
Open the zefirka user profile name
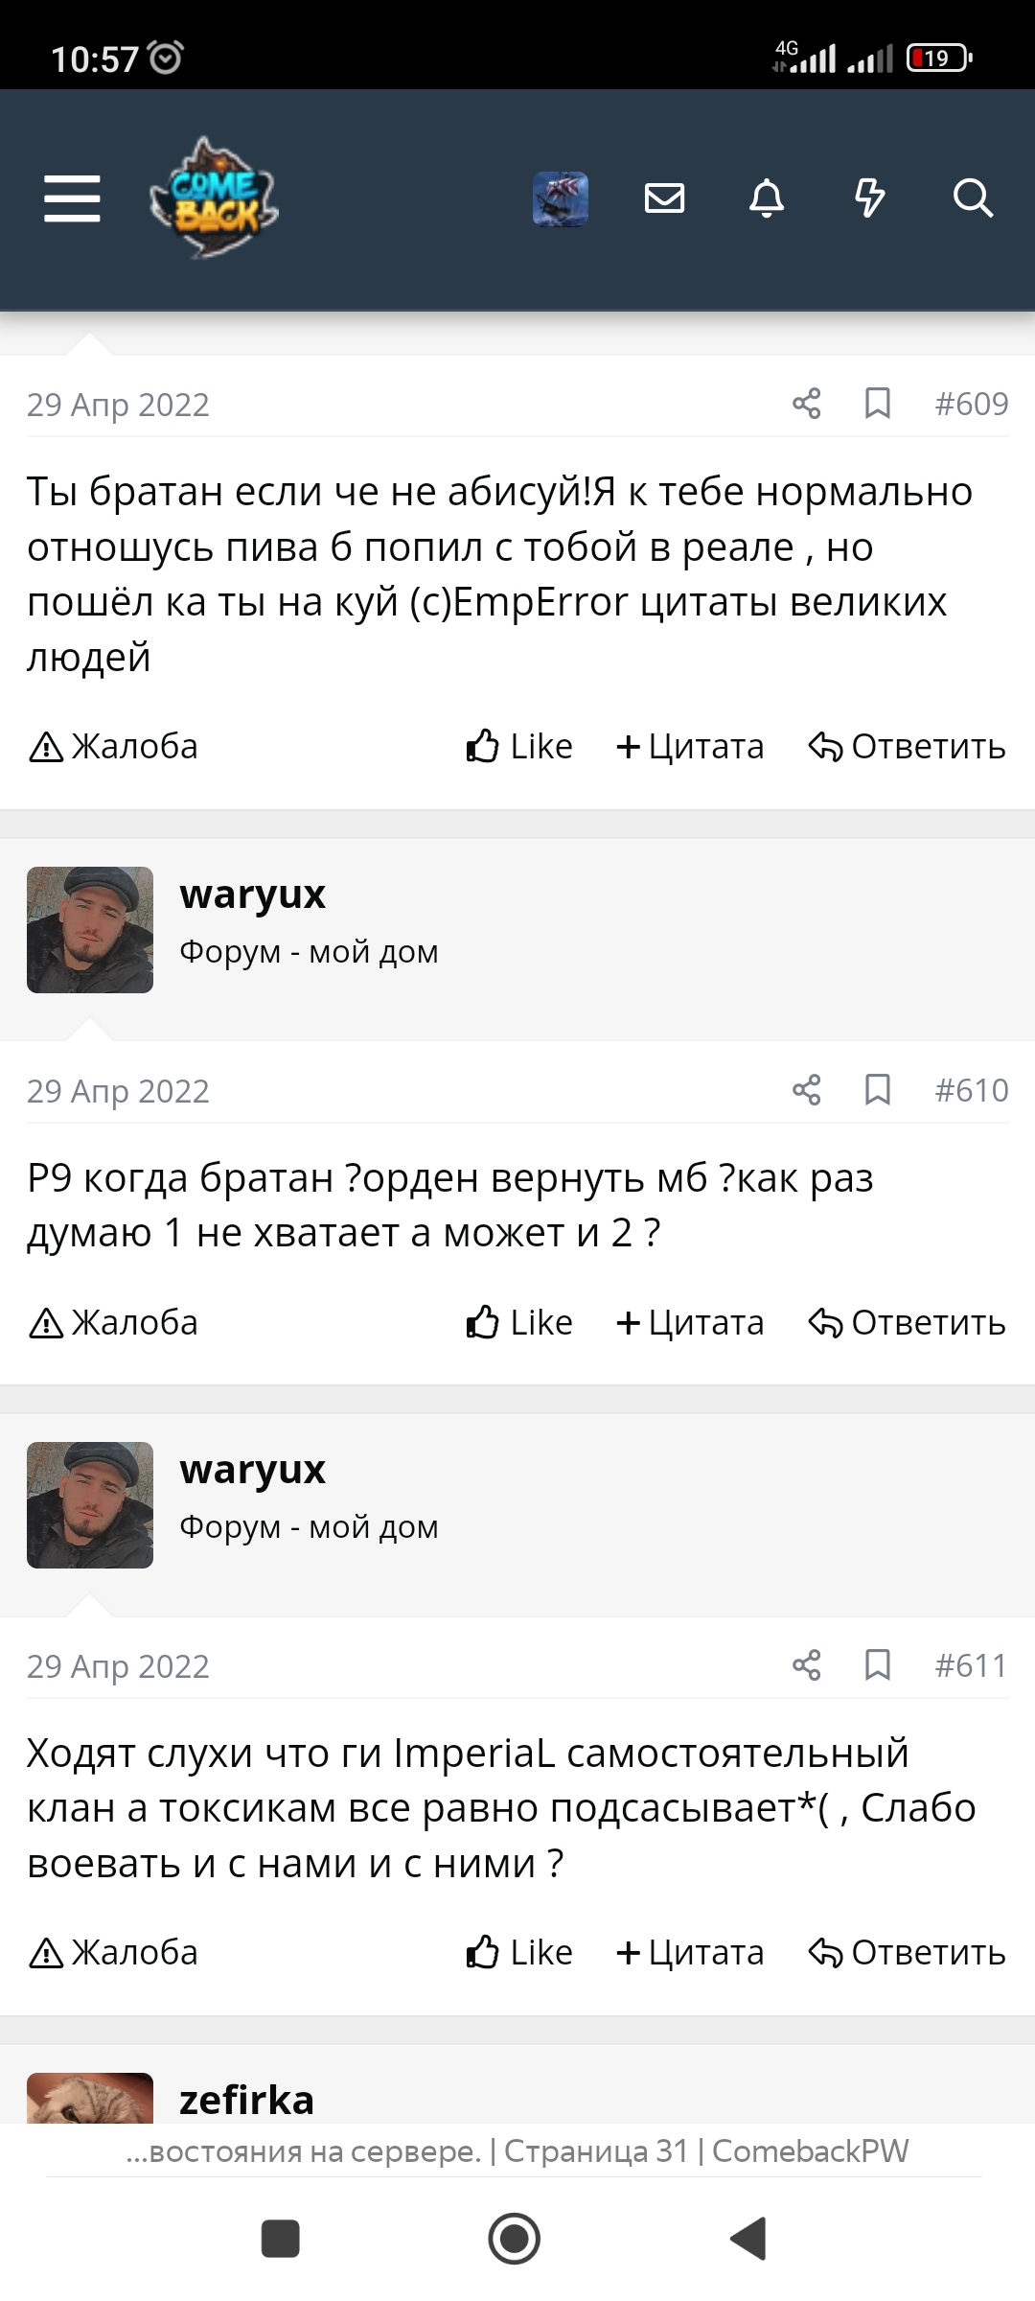click(247, 2100)
